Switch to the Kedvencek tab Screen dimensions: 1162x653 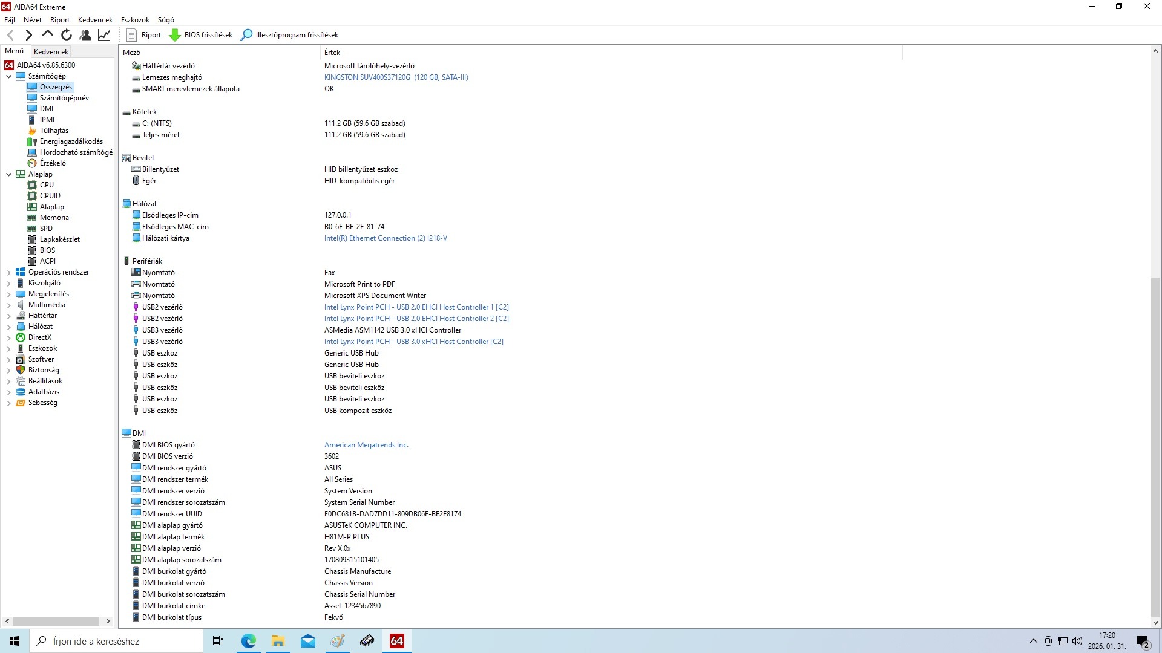tap(51, 52)
